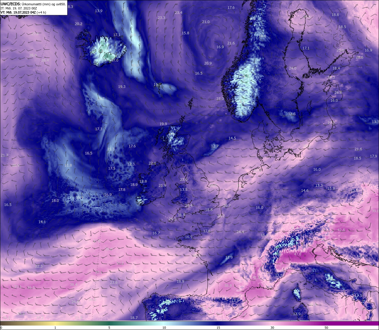Click the 12.8 value on western Ireland
This screenshot has width=379, height=330.
(x=143, y=181)
